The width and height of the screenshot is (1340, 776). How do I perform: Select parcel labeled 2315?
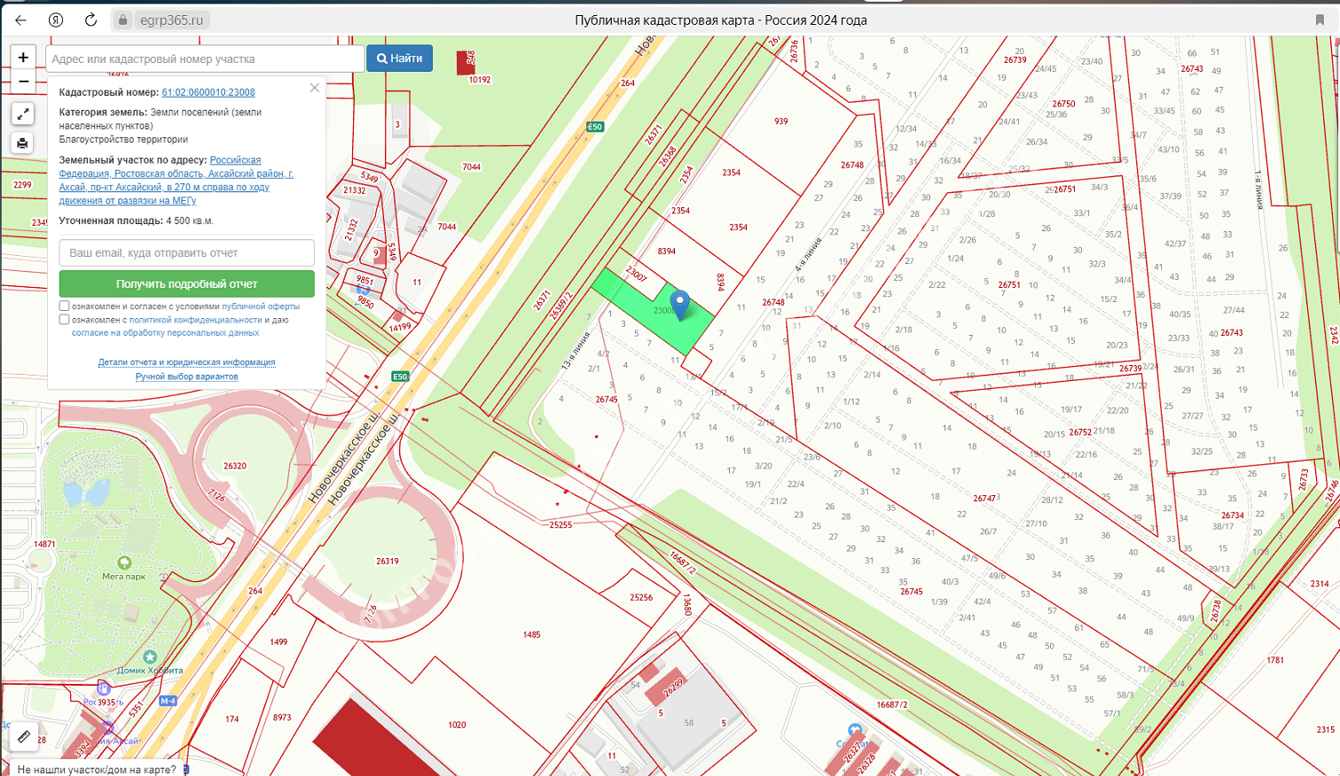(x=1325, y=730)
